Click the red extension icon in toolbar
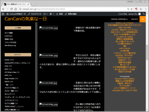Viewport: 149px width, 112px height. tap(136, 9)
